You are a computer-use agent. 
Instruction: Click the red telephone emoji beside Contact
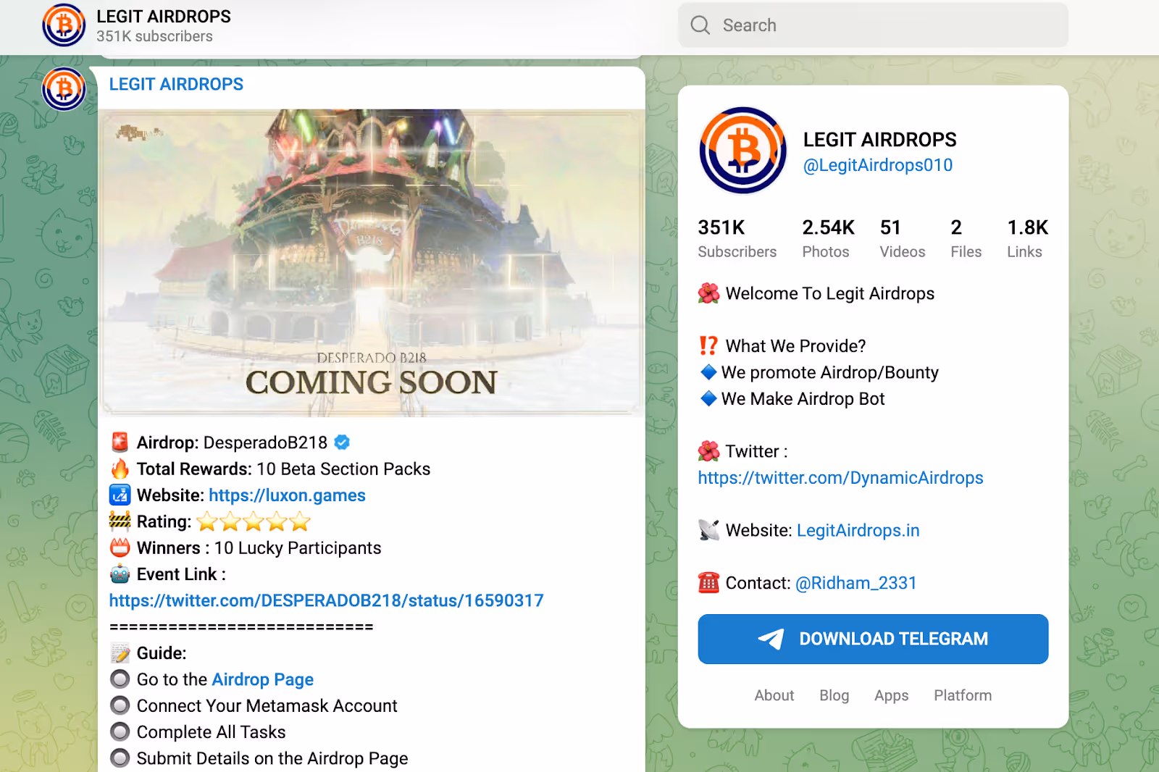708,582
